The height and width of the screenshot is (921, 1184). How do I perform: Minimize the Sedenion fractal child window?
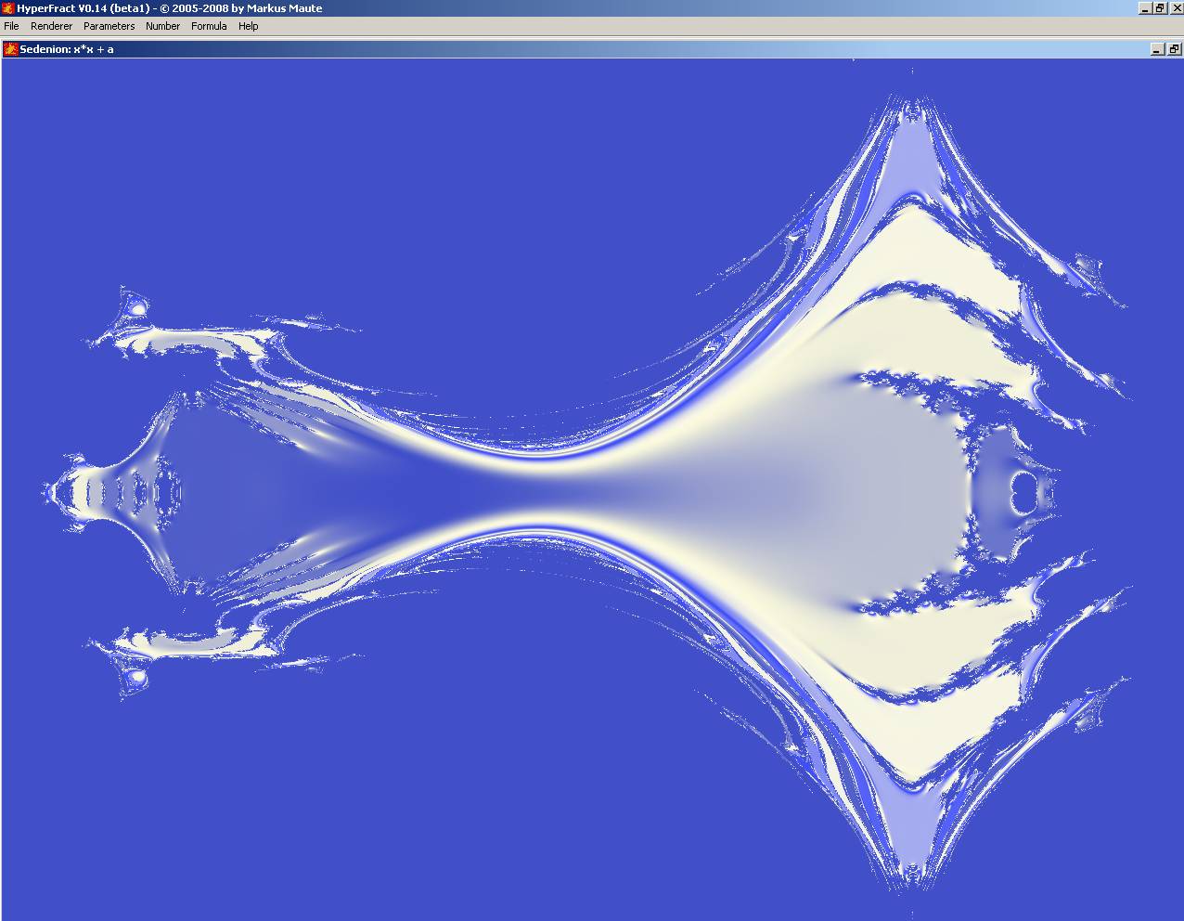coord(1157,49)
